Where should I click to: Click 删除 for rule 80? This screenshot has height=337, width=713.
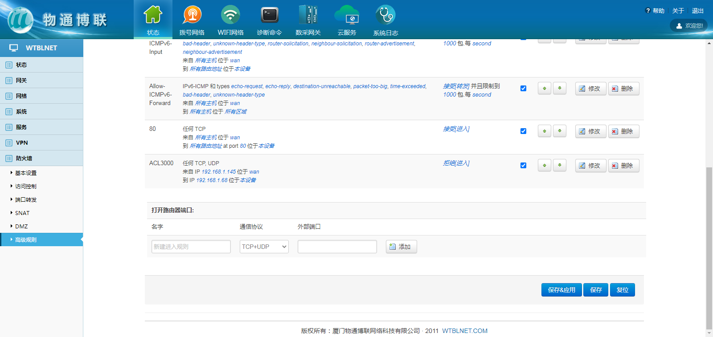[623, 131]
